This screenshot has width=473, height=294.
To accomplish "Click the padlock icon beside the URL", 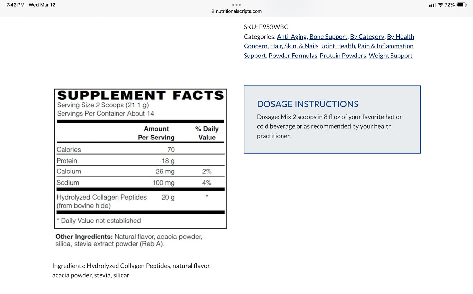I will coord(213,11).
